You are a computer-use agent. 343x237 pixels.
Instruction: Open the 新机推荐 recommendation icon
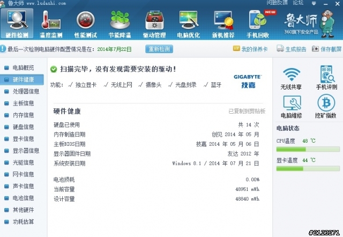click(x=223, y=24)
